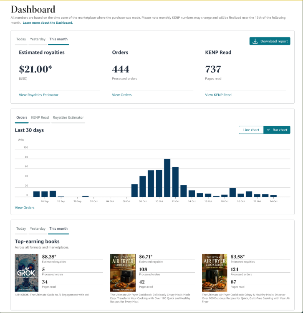Screen dimensions: 303x313
Task: Switch chart view to Line chart
Action: point(251,130)
